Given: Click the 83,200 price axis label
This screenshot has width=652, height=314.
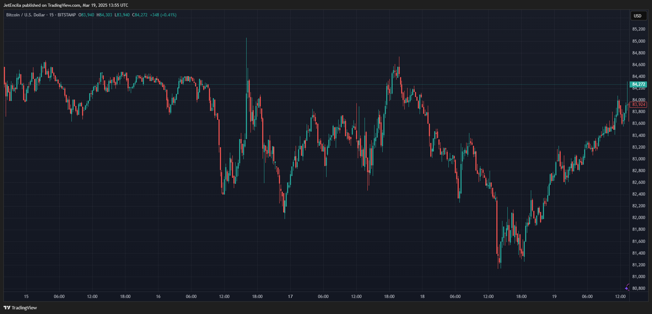Looking at the screenshot, I should tap(638, 147).
